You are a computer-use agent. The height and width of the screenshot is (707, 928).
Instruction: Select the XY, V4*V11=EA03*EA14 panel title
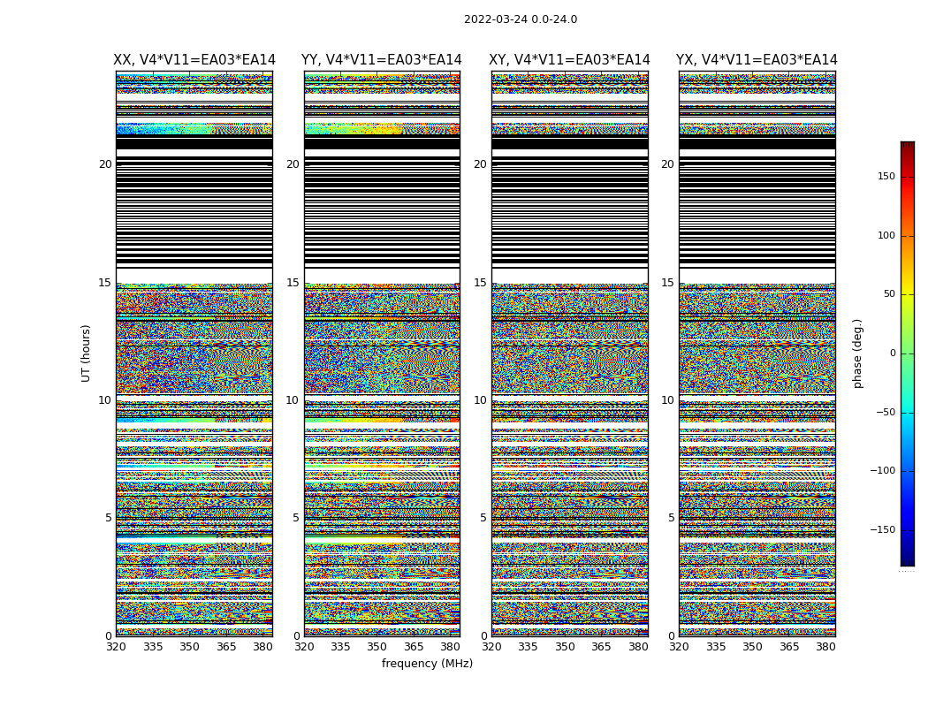[x=569, y=60]
